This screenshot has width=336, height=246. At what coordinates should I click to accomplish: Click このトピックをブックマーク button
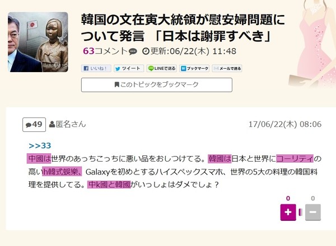pyautogui.click(x=157, y=85)
